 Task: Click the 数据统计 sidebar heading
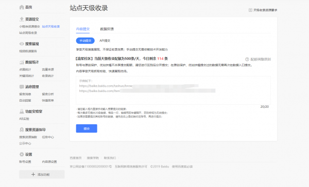pos(32,62)
